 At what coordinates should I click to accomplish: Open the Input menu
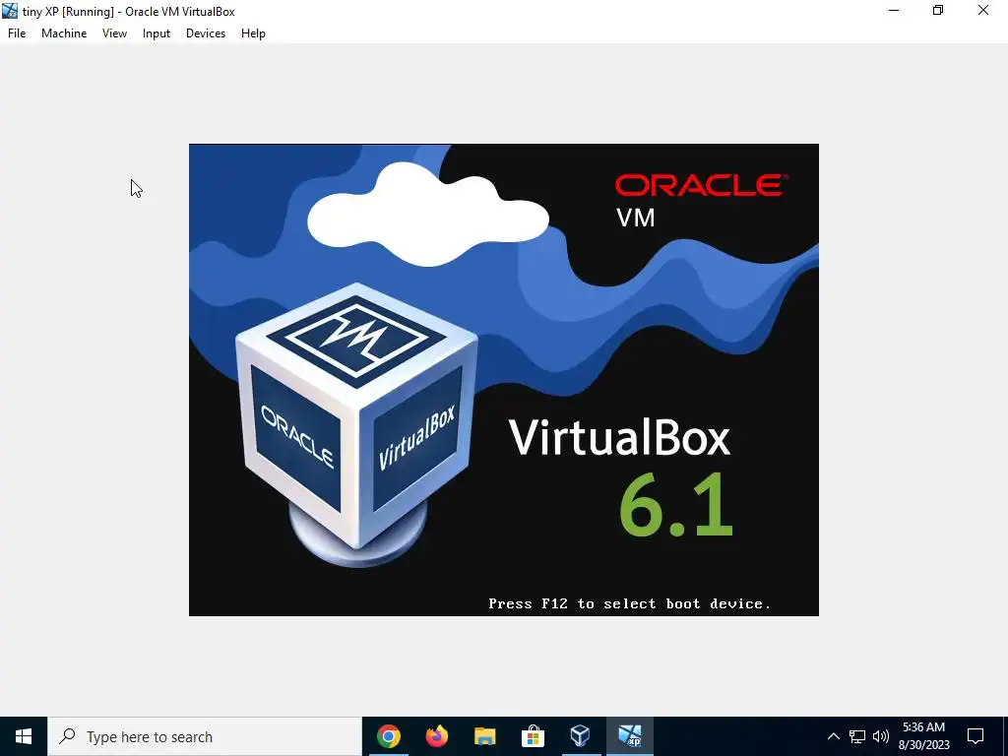point(157,33)
